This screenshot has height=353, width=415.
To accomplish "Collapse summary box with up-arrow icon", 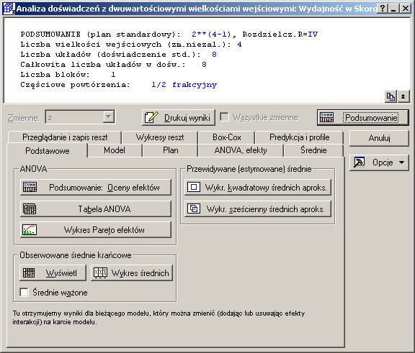I will click(403, 96).
